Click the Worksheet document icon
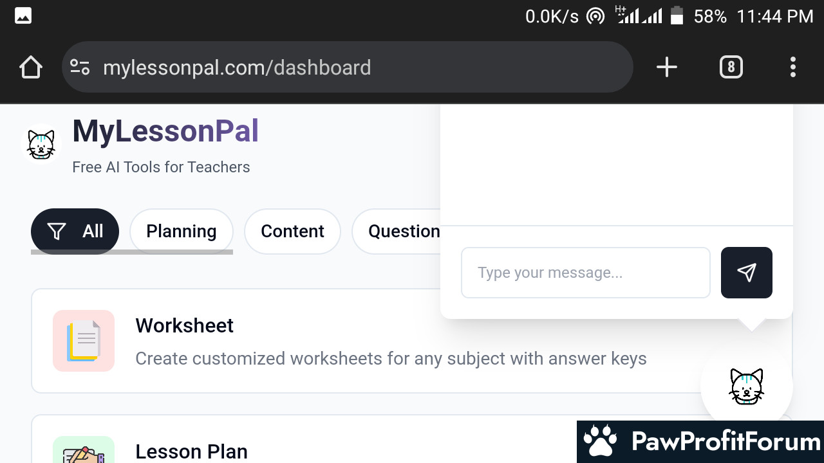The image size is (824, 463). (x=84, y=341)
